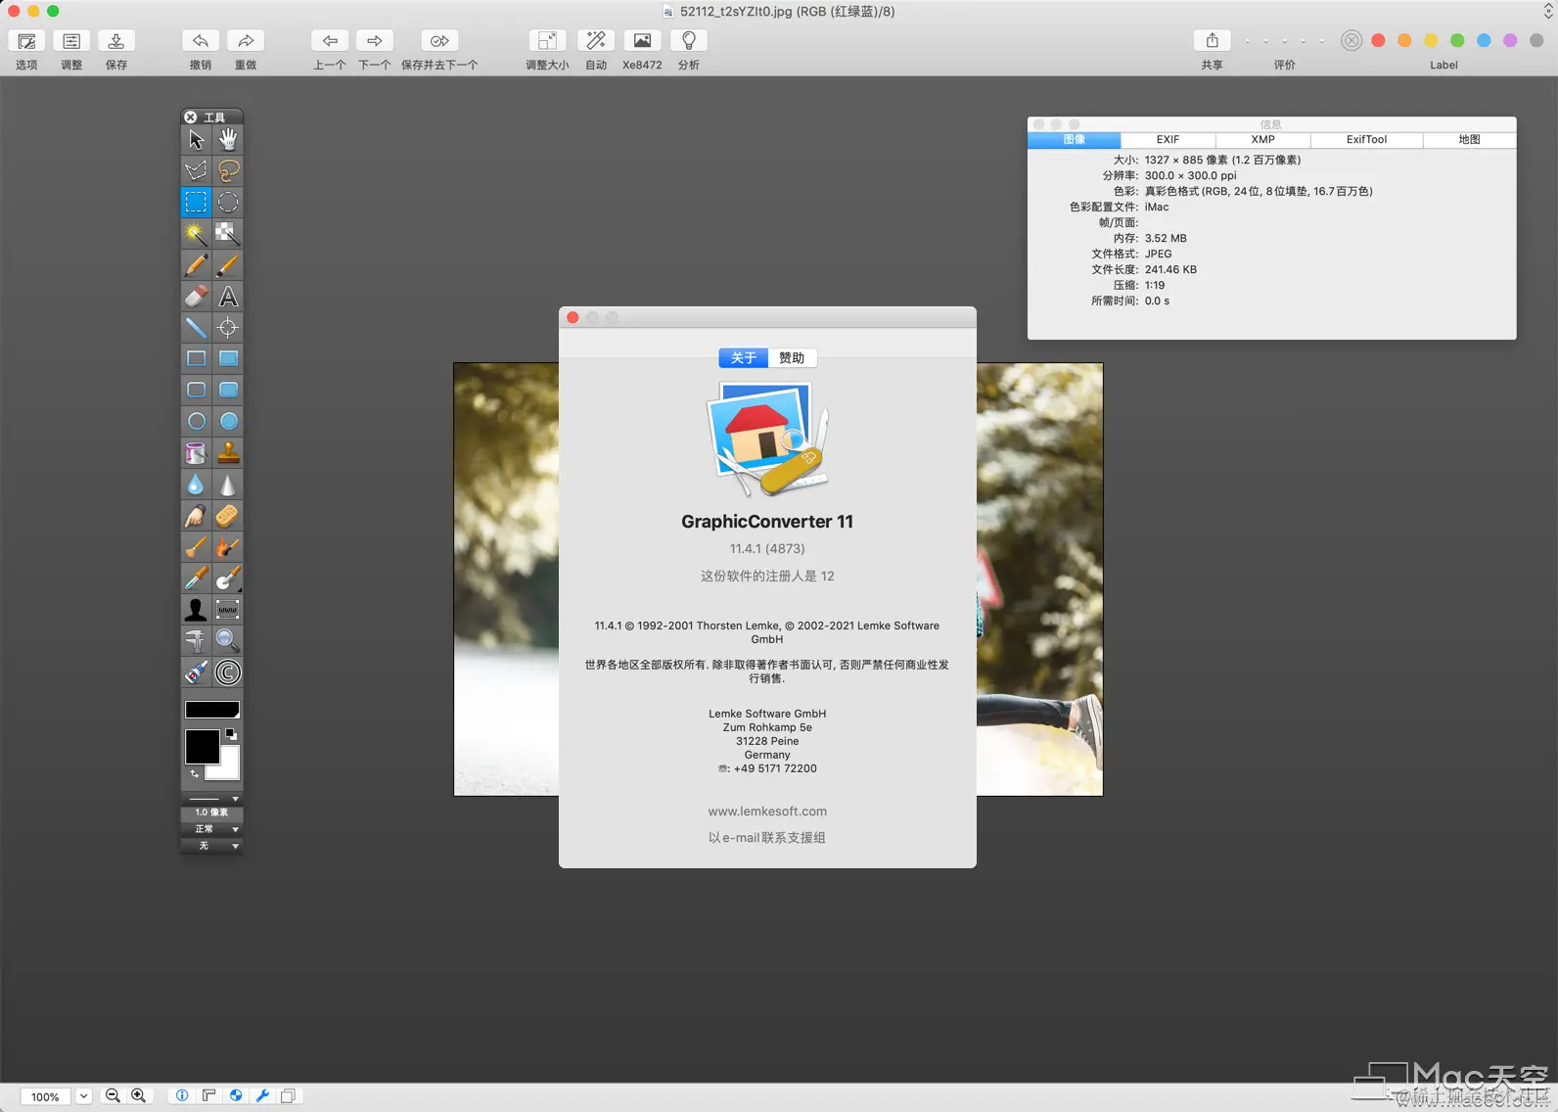Select the filled circle shape tool

pyautogui.click(x=228, y=422)
